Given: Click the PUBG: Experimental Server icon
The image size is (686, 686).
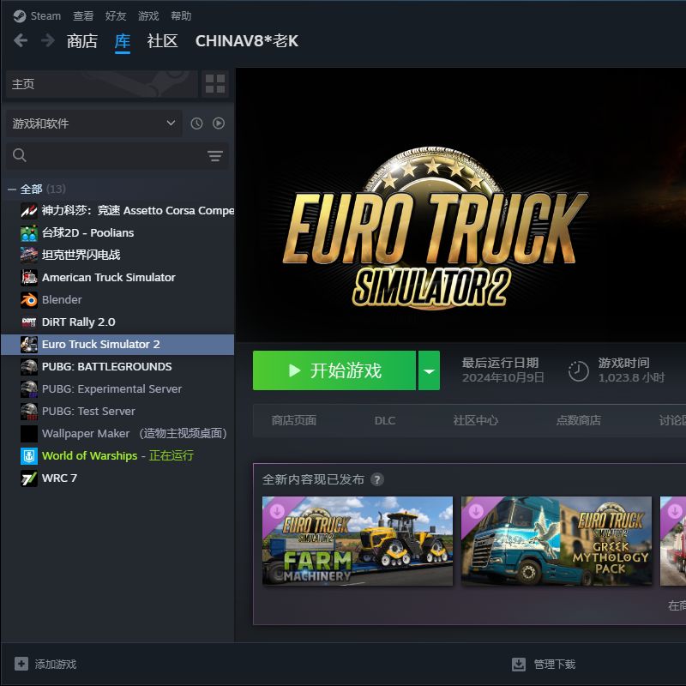Looking at the screenshot, I should click(x=29, y=389).
